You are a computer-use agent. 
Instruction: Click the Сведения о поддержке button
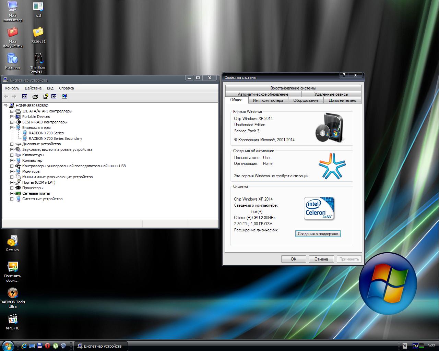[x=318, y=234]
